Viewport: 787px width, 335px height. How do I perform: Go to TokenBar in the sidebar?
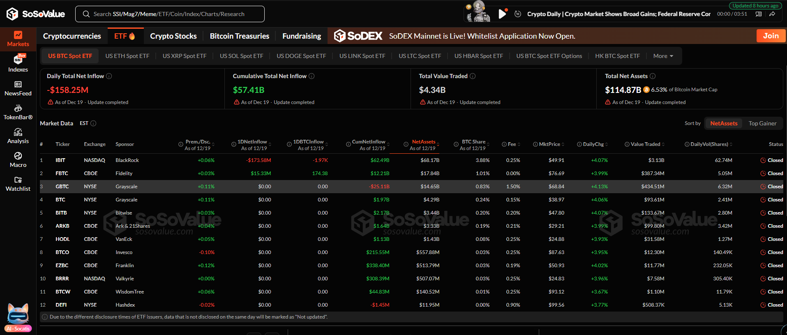pos(18,112)
